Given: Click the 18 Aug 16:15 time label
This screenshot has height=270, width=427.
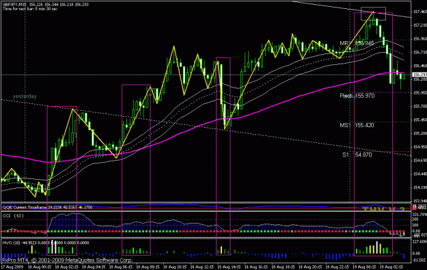Looking at the screenshot, I should click(256, 267).
